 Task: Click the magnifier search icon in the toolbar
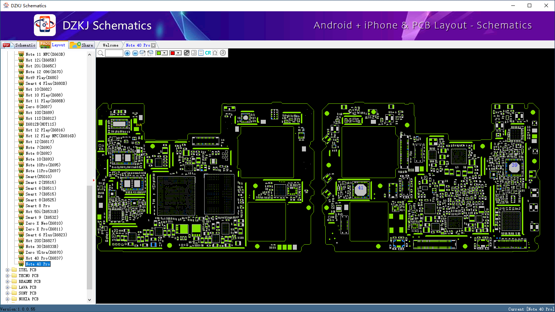(x=101, y=53)
